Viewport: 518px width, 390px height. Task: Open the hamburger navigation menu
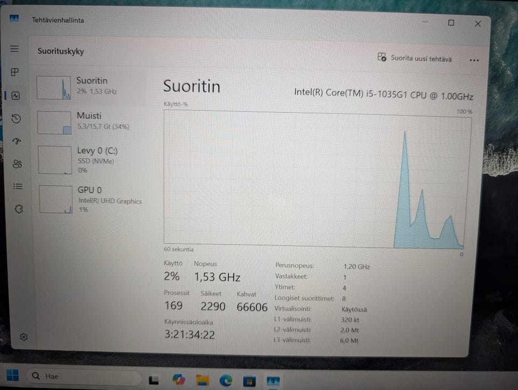pos(14,49)
